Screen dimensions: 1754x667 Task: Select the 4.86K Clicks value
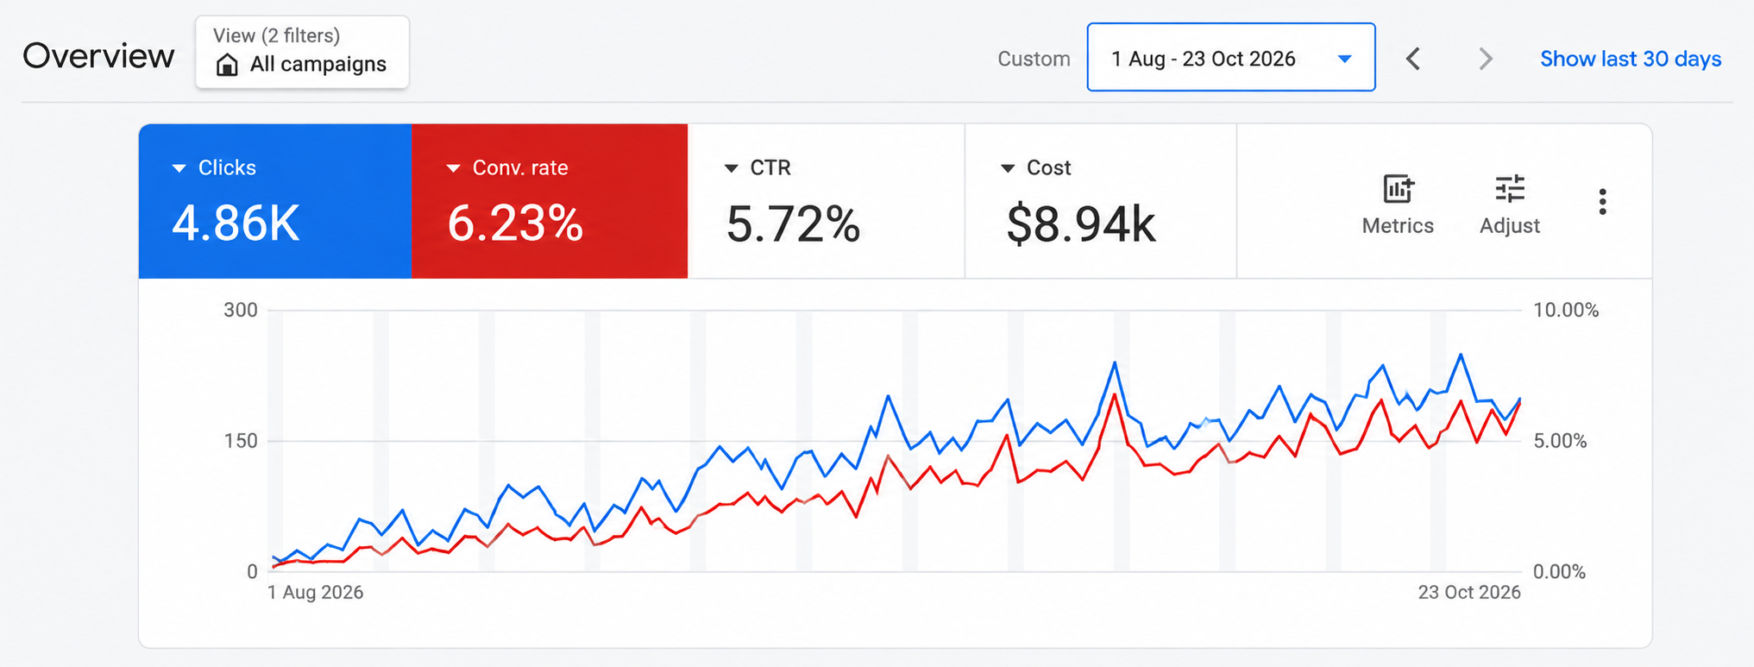click(236, 223)
